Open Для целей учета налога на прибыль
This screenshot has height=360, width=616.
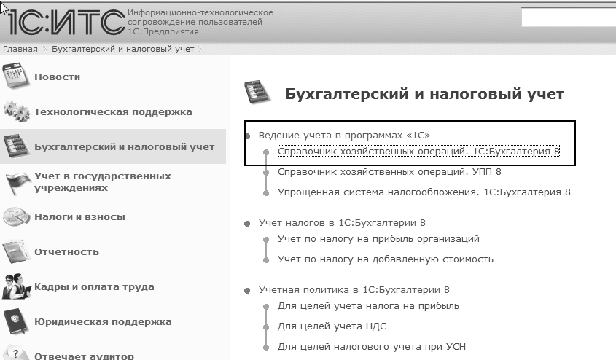[x=368, y=306]
